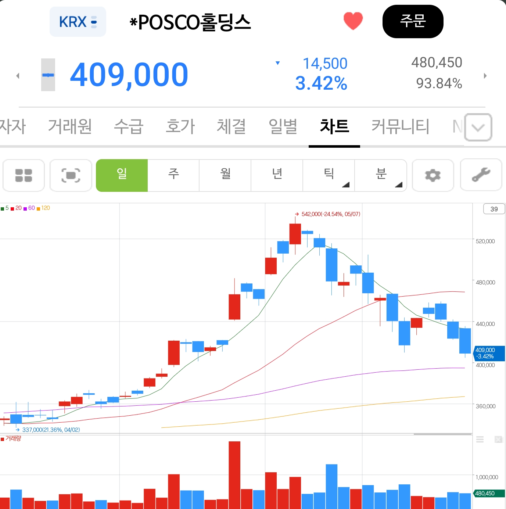This screenshot has height=509, width=506.
Task: Tap the 1,000,000 volume axis label
Action: pos(487,477)
